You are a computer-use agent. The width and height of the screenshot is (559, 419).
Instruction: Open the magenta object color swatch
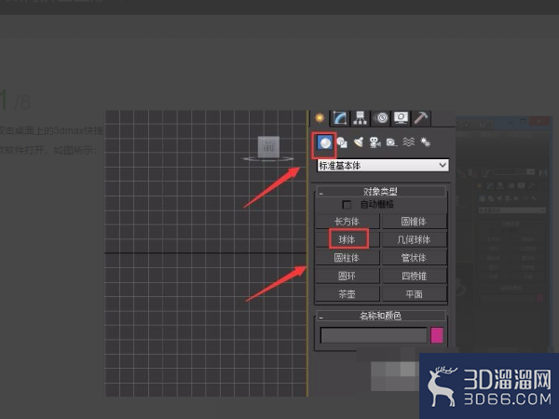pos(437,335)
